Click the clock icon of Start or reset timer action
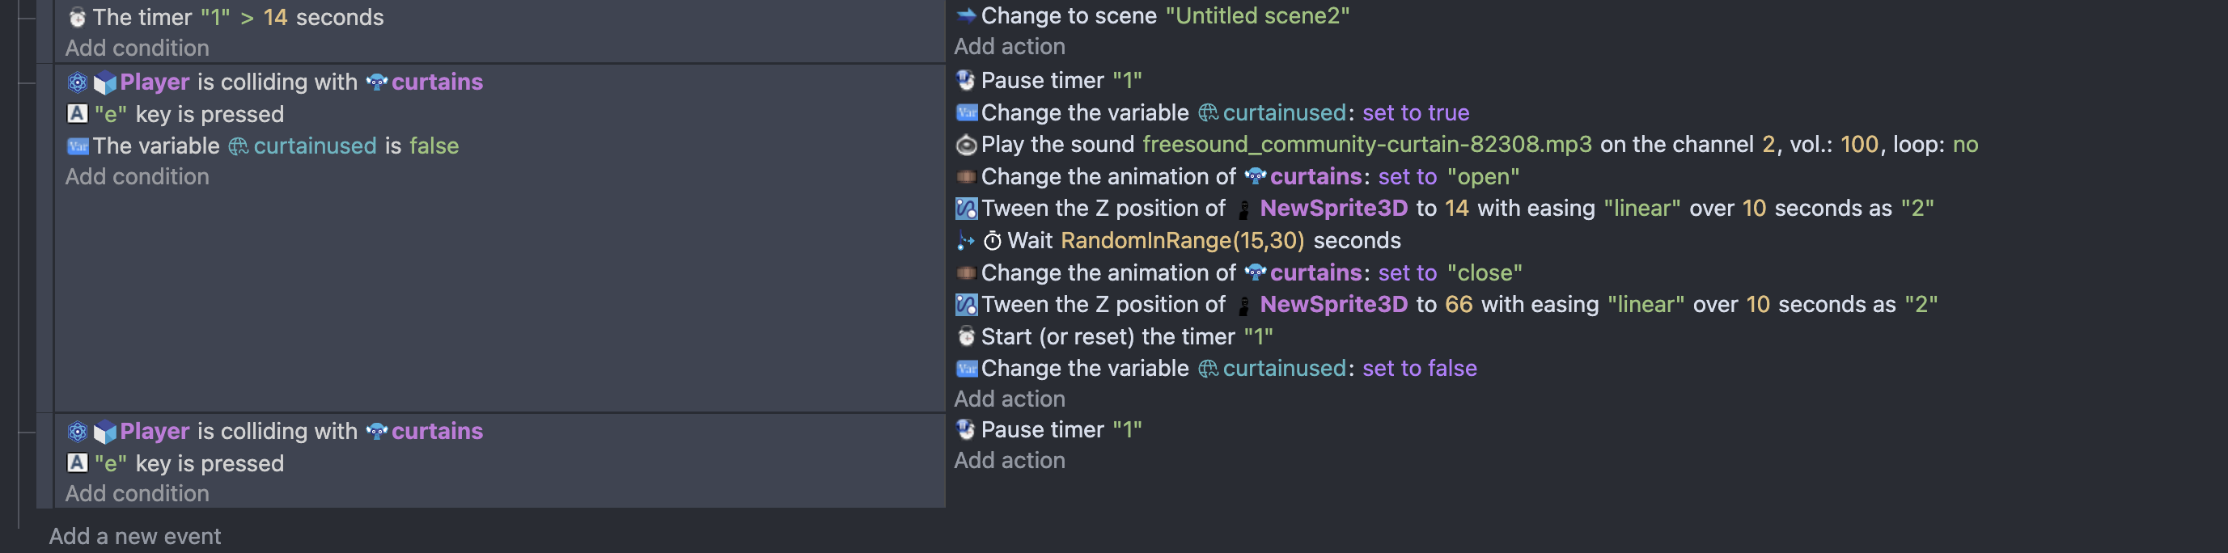Viewport: 2228px width, 553px height. coord(966,337)
